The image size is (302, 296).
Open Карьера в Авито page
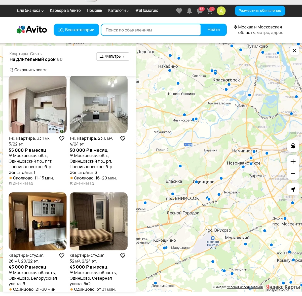tap(65, 11)
